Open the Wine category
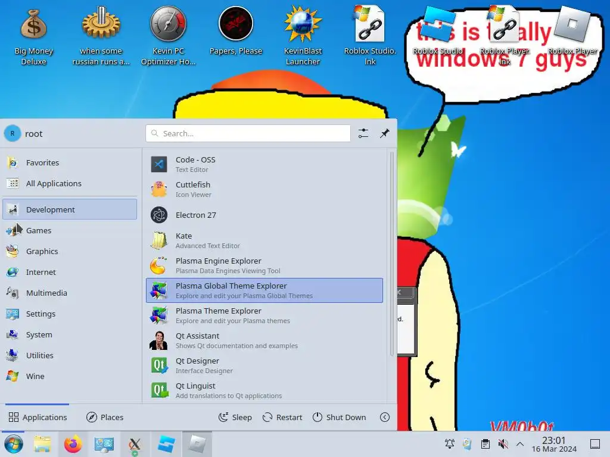The width and height of the screenshot is (610, 457). pyautogui.click(x=70, y=376)
